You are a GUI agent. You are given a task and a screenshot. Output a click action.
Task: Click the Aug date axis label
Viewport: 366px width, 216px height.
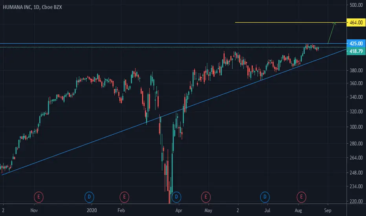click(298, 211)
